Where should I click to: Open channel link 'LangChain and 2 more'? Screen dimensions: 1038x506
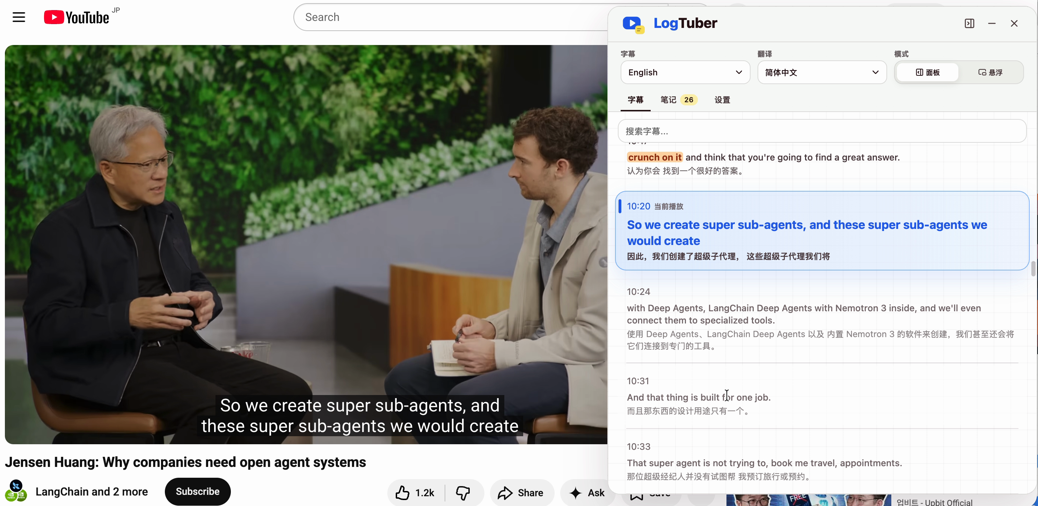pyautogui.click(x=92, y=491)
